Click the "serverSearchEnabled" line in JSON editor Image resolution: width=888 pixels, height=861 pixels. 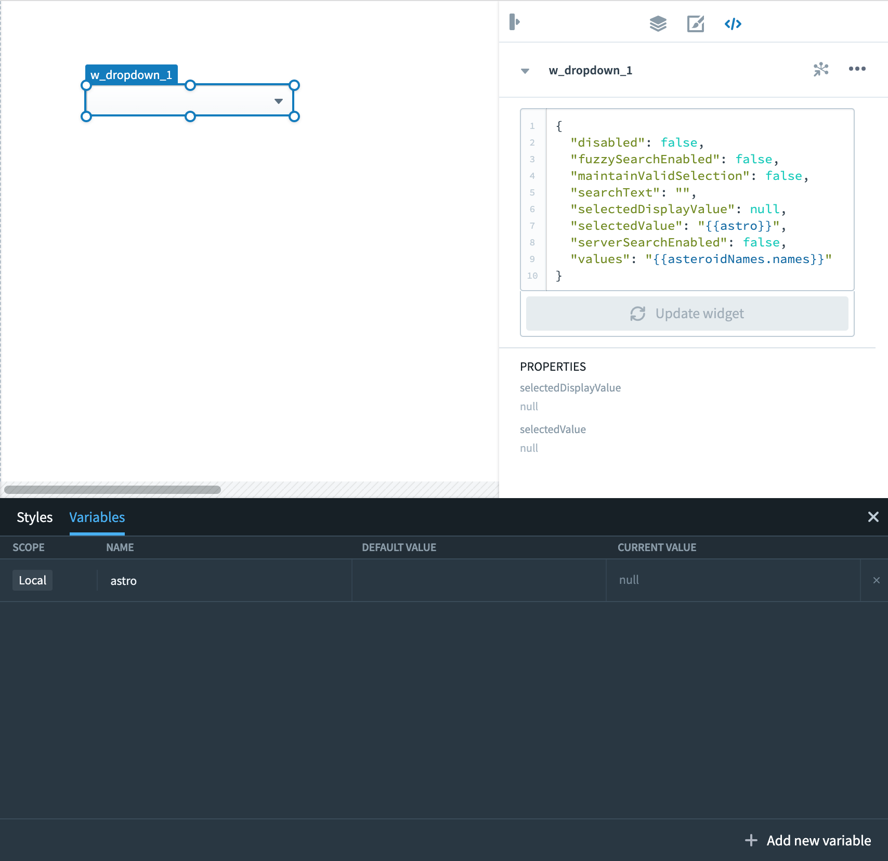point(678,242)
